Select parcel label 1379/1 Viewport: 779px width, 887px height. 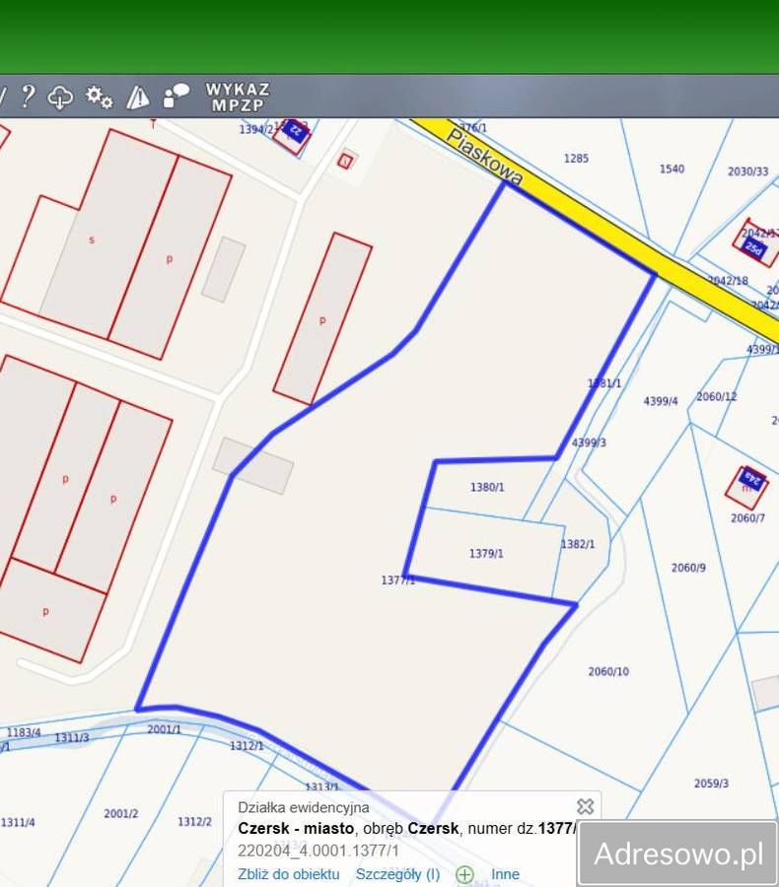(486, 553)
